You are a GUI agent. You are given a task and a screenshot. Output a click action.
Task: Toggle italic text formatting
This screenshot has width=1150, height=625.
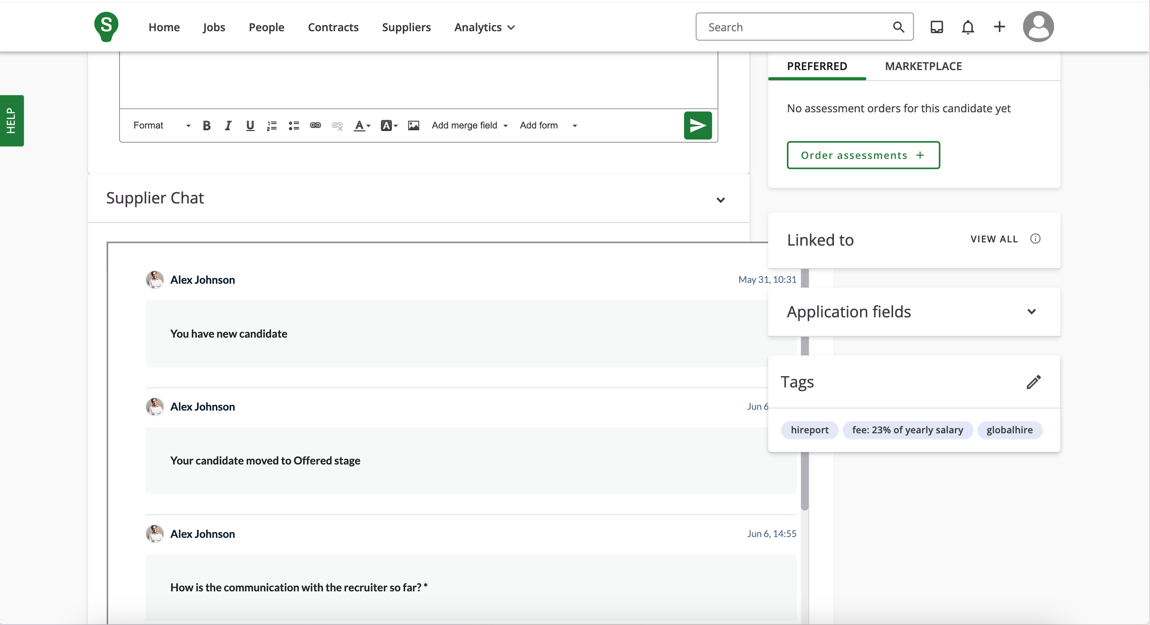[228, 126]
